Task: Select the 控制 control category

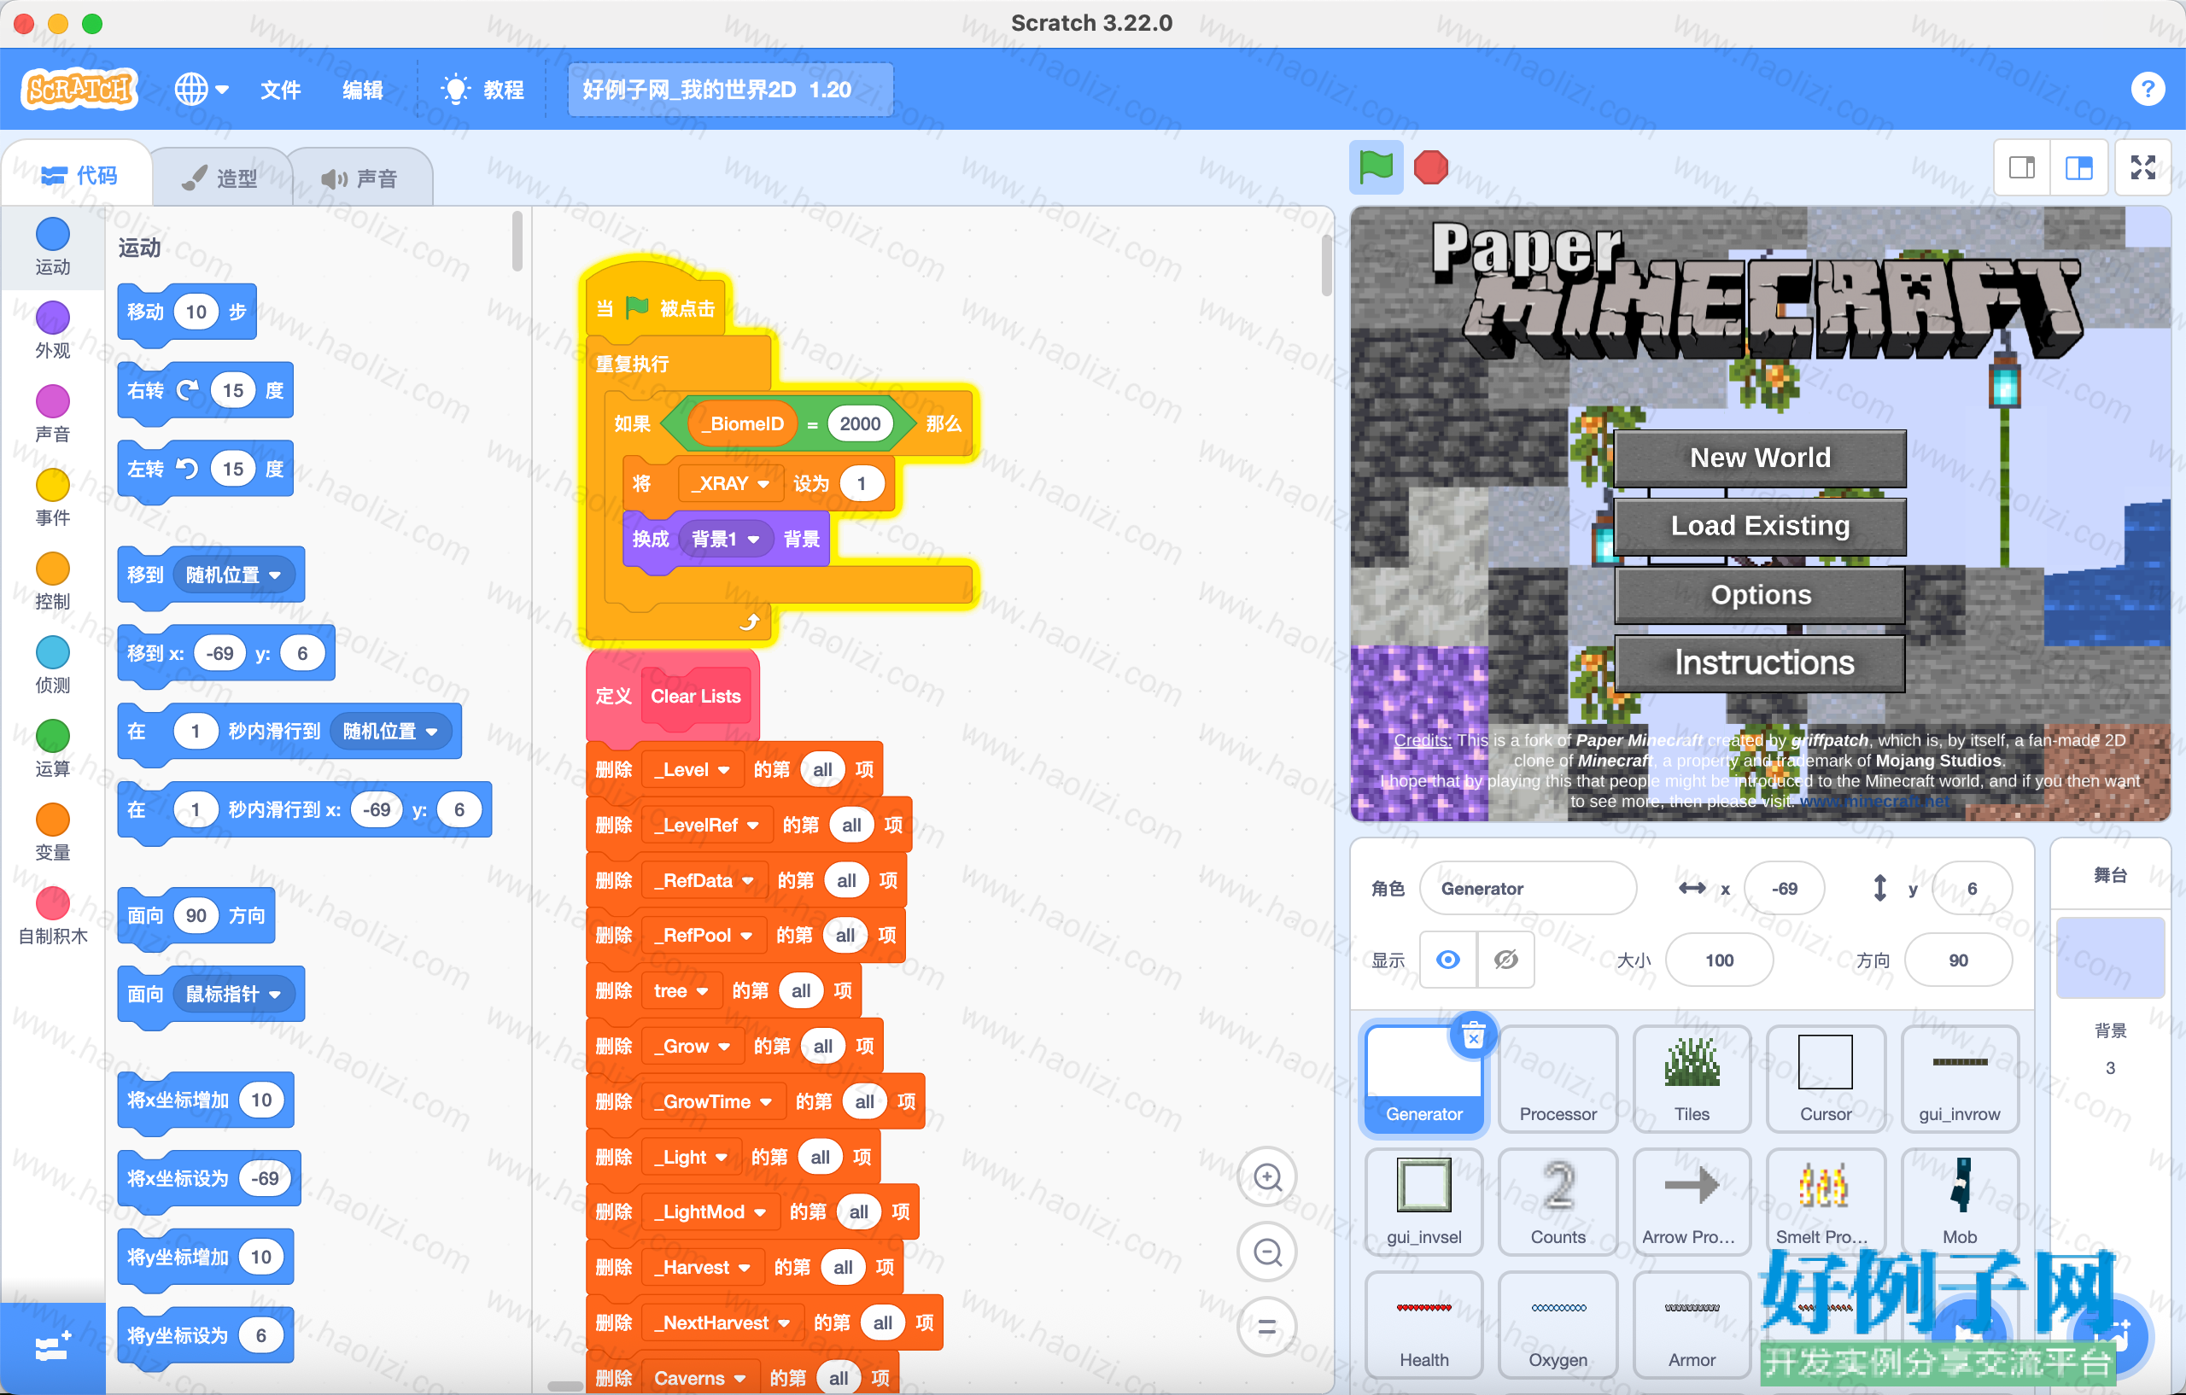Action: [x=53, y=581]
